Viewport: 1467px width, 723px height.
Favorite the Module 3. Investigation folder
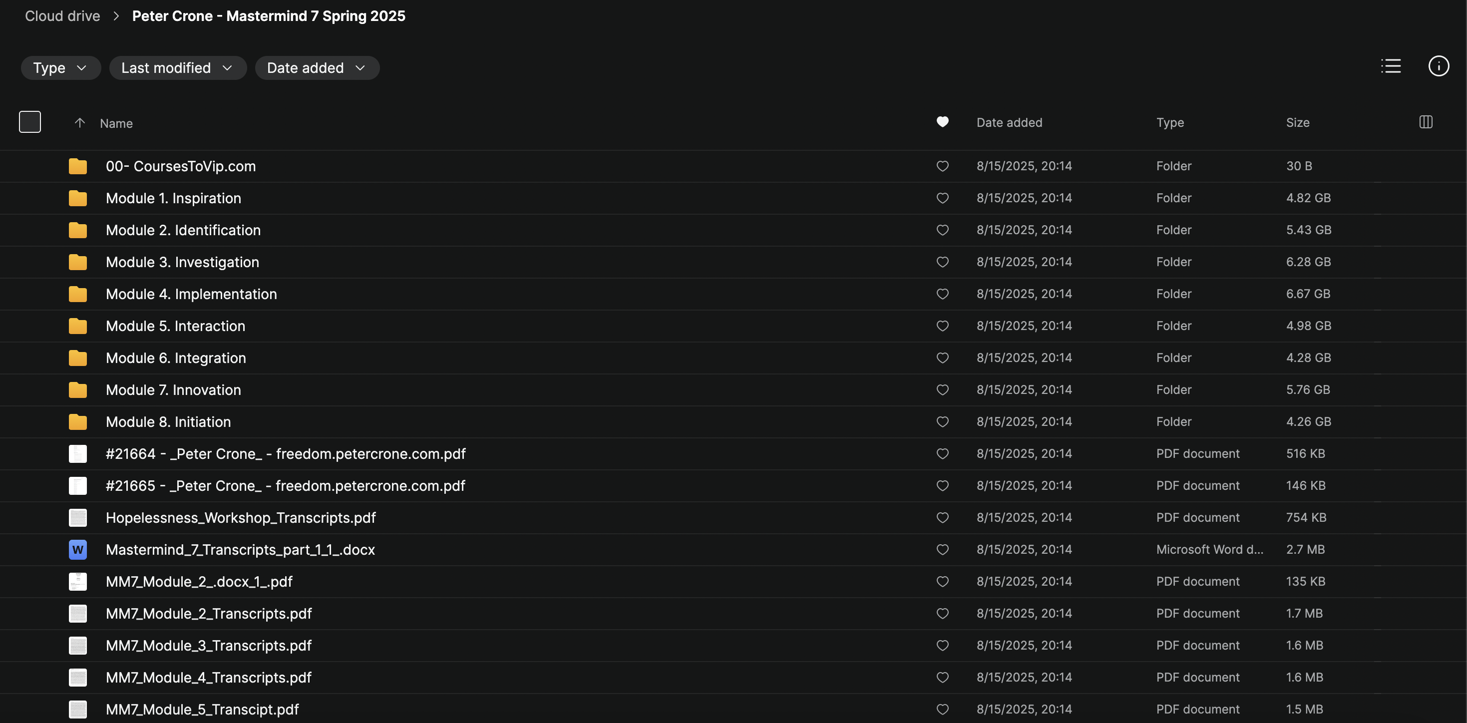click(x=942, y=262)
